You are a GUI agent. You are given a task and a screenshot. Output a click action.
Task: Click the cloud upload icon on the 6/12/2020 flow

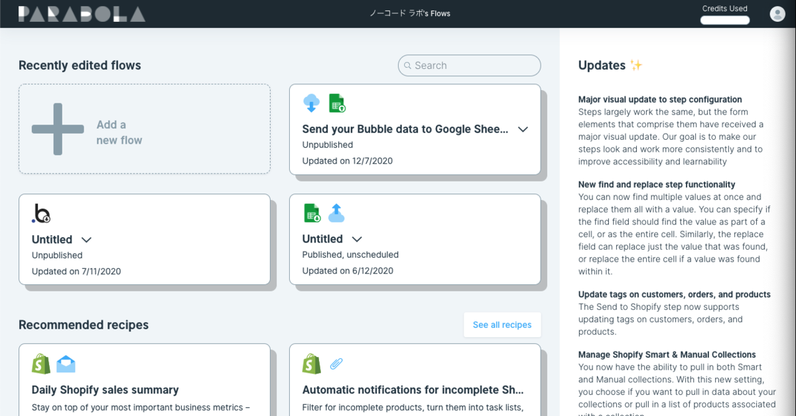click(337, 213)
